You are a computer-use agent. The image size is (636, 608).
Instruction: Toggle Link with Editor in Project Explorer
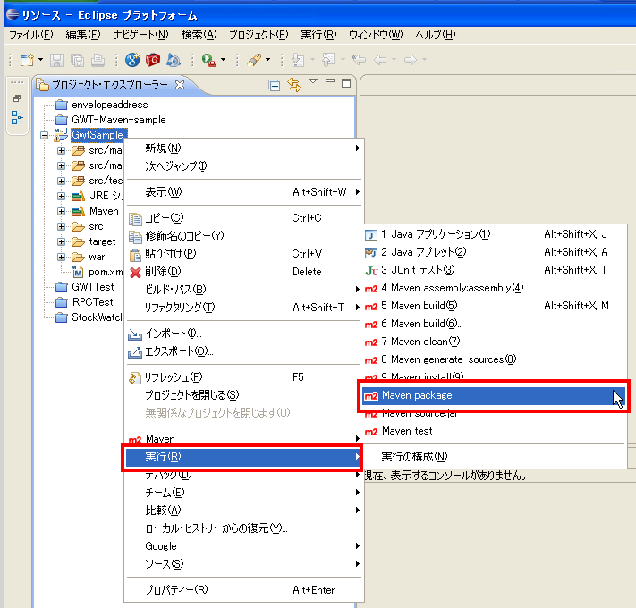(294, 85)
